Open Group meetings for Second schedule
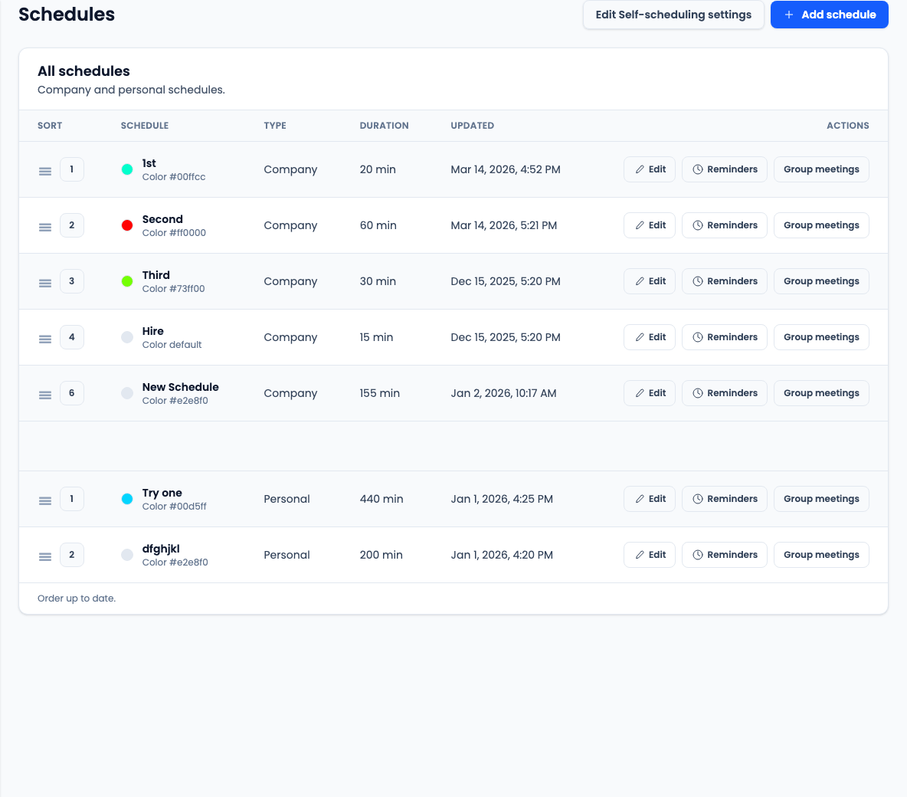Image resolution: width=907 pixels, height=797 pixels. point(821,225)
